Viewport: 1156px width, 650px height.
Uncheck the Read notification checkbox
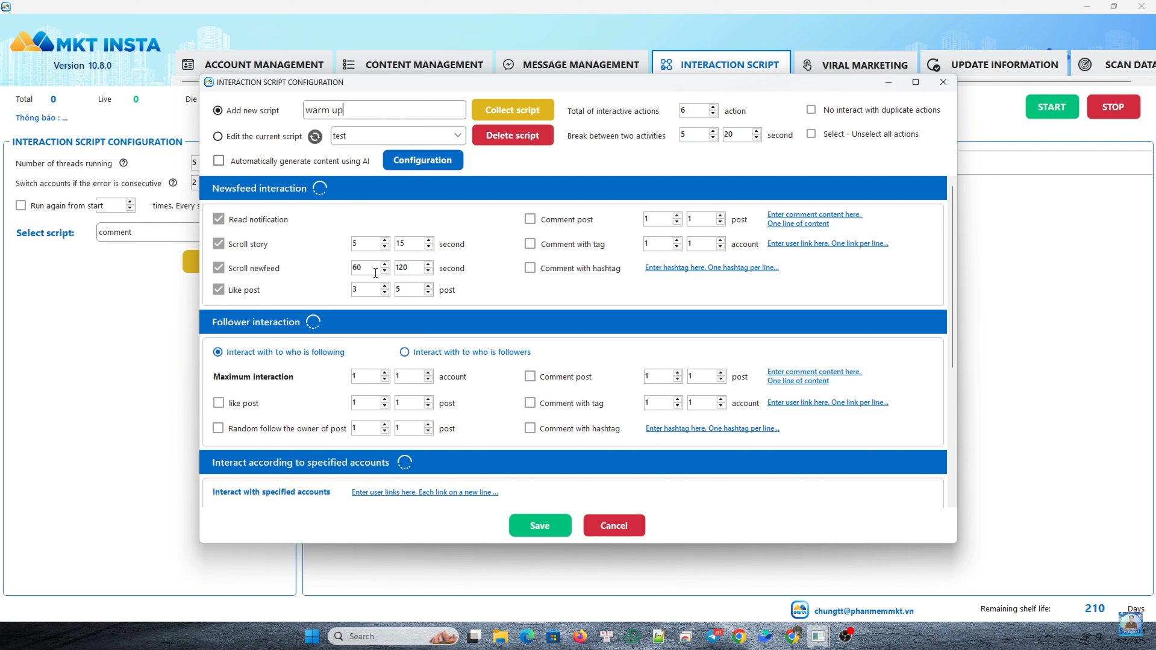coord(219,219)
